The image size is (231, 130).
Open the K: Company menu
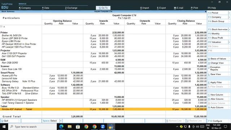[x=25, y=8]
